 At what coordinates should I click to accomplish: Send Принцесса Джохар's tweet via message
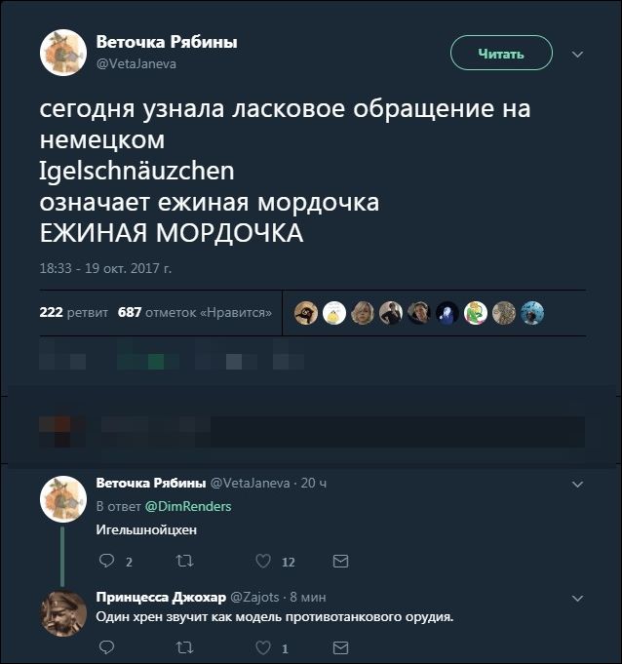(x=340, y=647)
